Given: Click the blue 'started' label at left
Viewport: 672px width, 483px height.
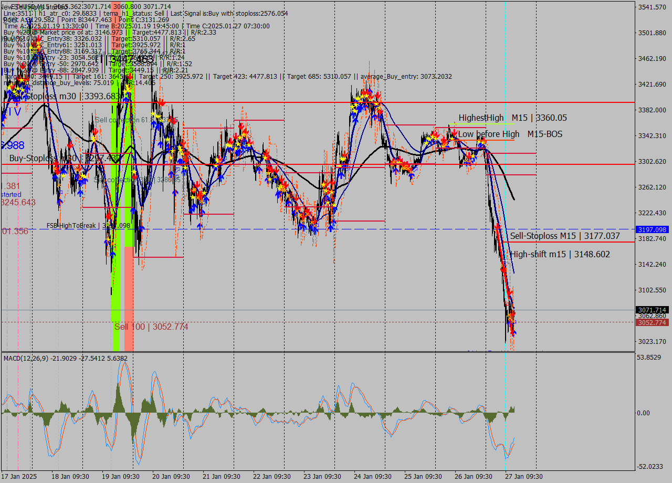Looking at the screenshot, I should click(10, 194).
